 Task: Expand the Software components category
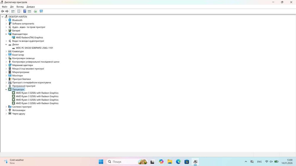pyautogui.click(x=6, y=24)
